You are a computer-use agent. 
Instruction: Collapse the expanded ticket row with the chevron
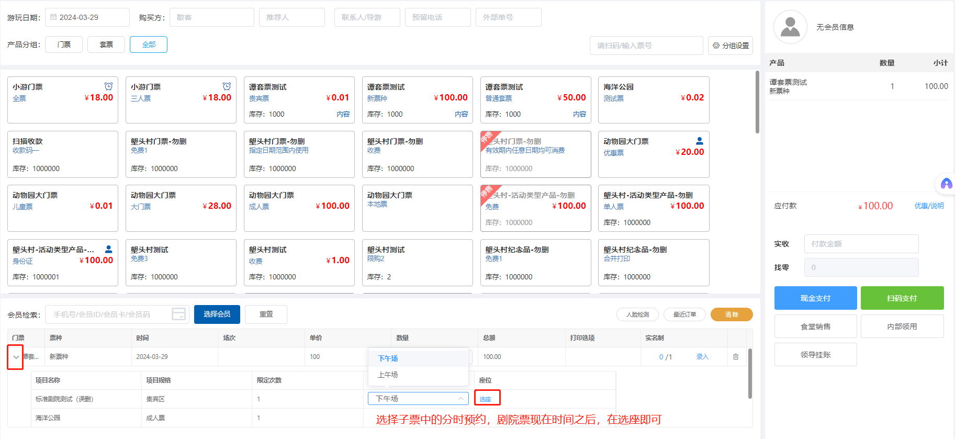pos(16,357)
